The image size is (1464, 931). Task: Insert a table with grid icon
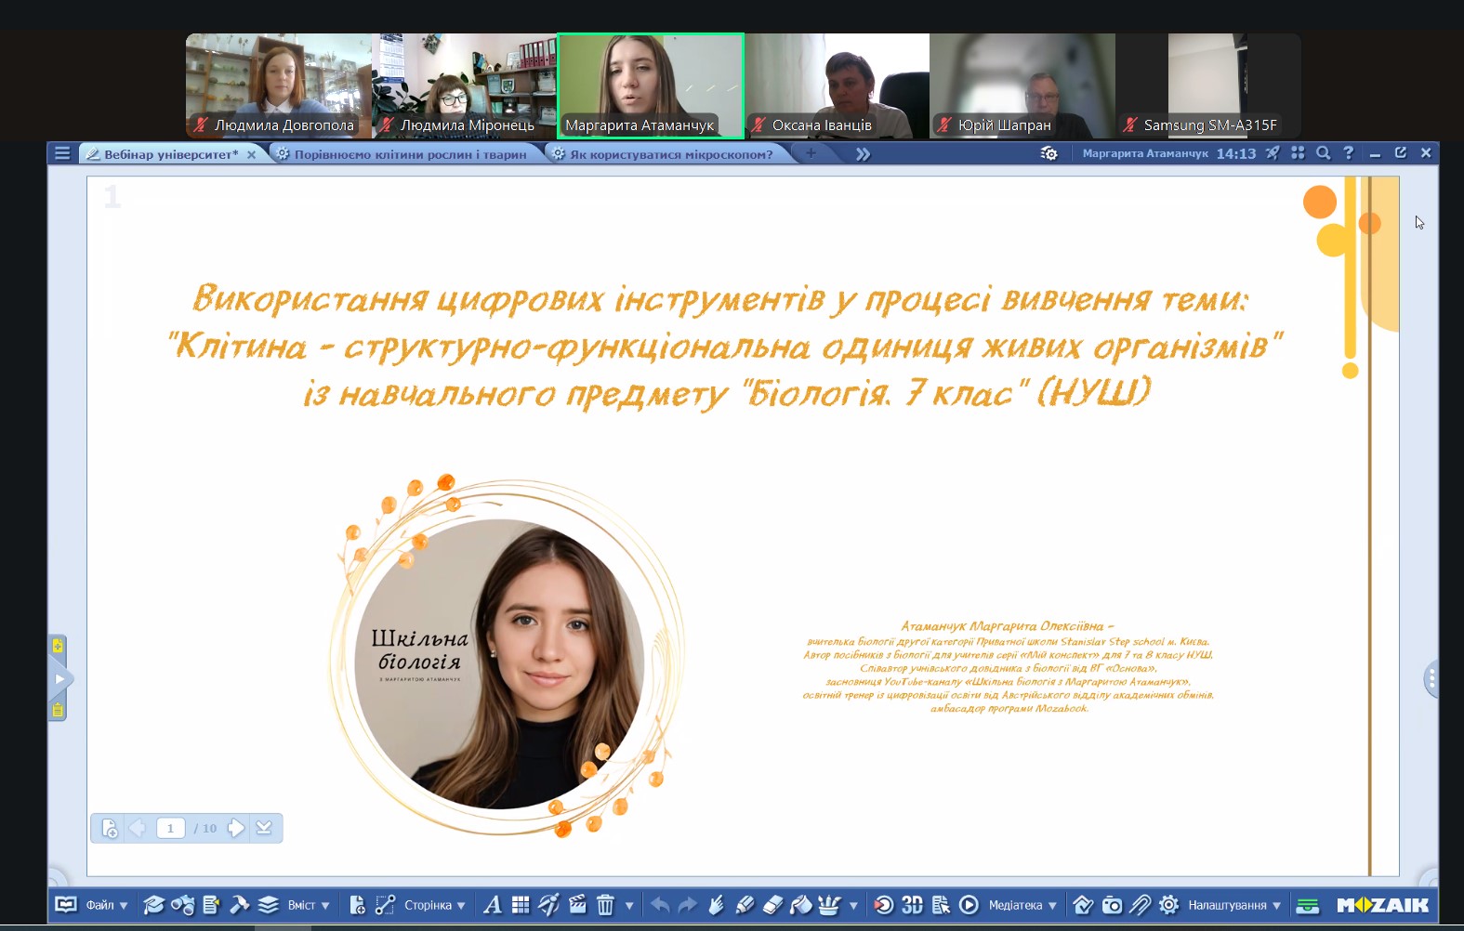[x=521, y=905]
